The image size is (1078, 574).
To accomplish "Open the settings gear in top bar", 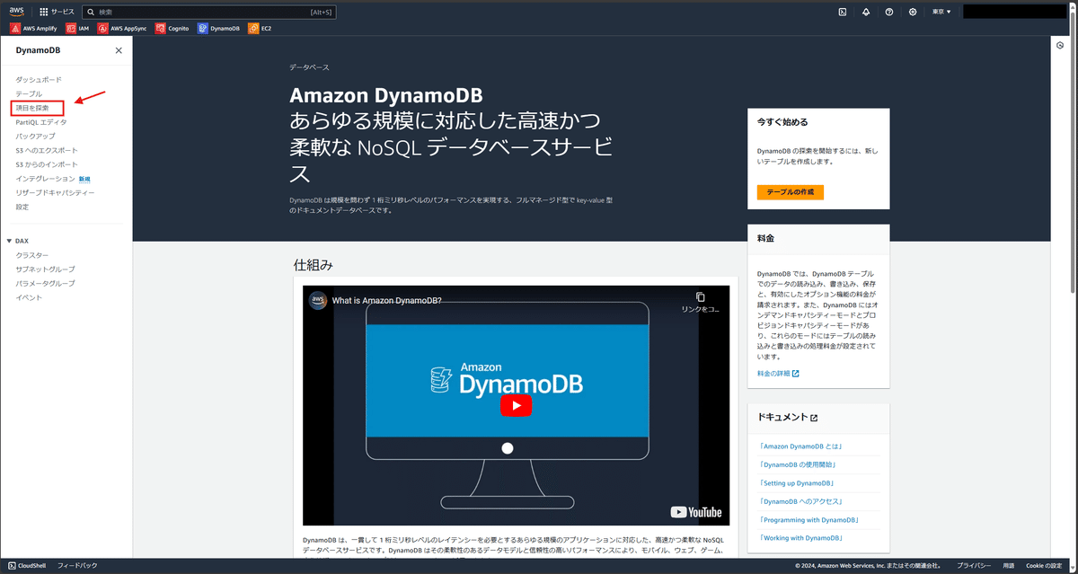I will point(910,12).
